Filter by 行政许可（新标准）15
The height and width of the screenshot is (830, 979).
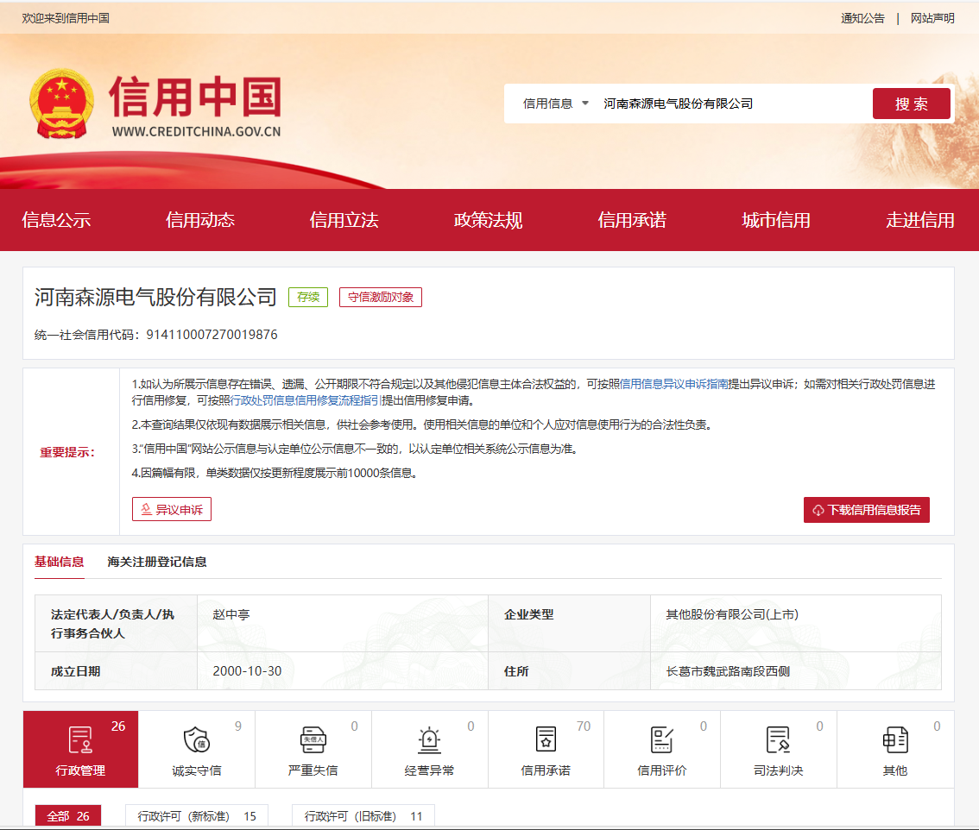point(197,815)
